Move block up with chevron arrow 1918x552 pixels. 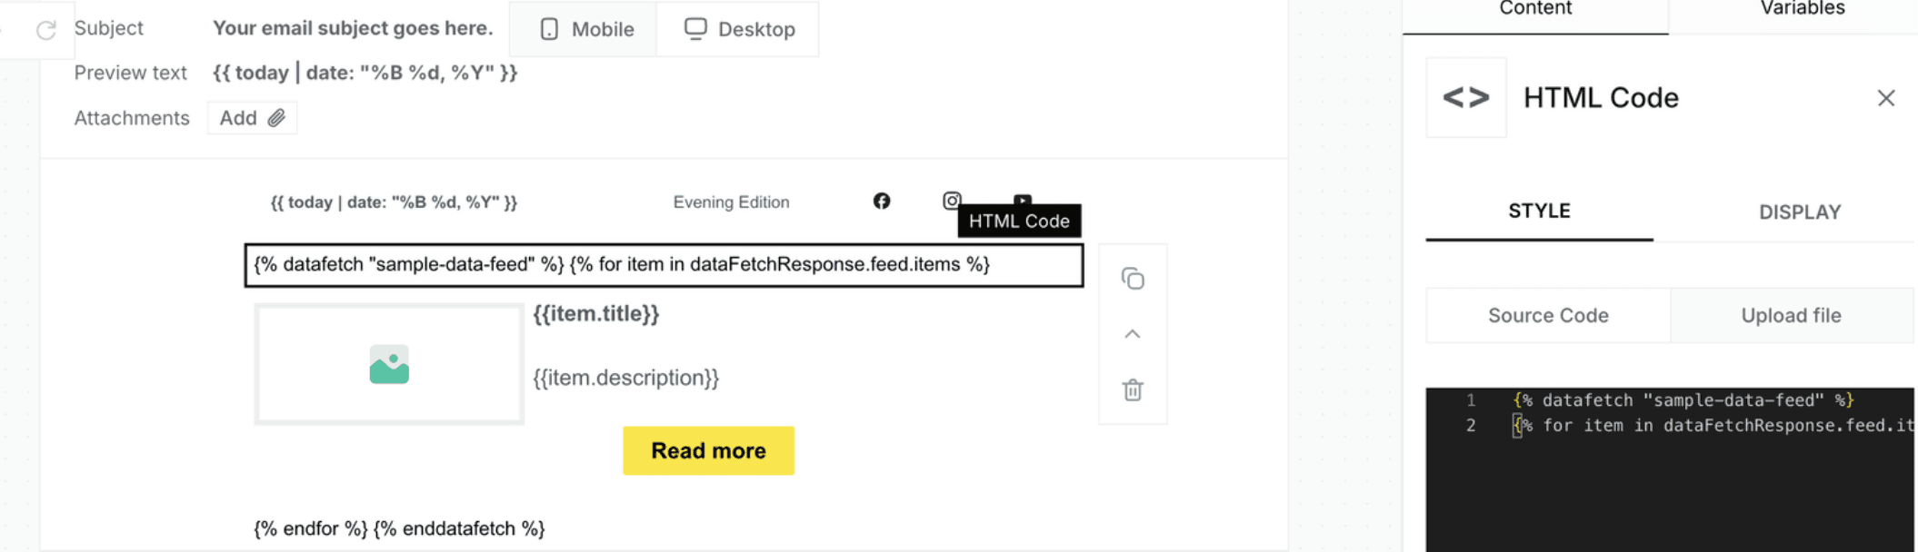(1133, 334)
